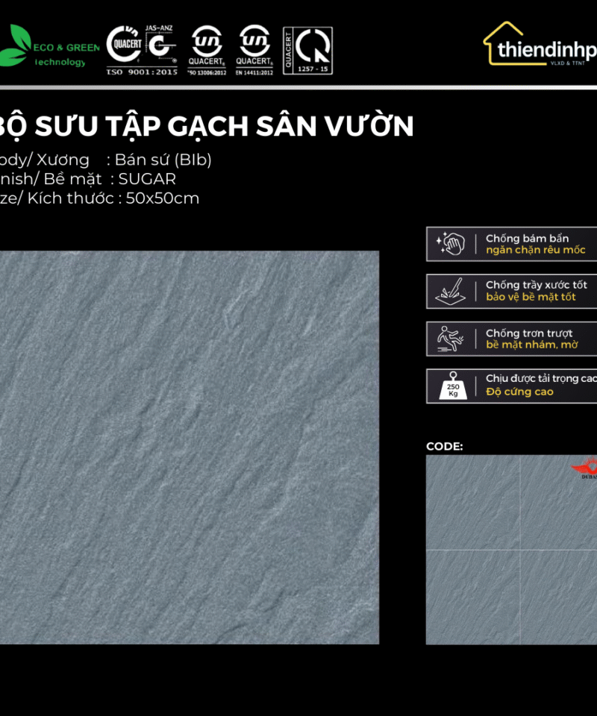Click the slipping person anti-slip icon
Viewport: 597px width, 716px height.
451,339
